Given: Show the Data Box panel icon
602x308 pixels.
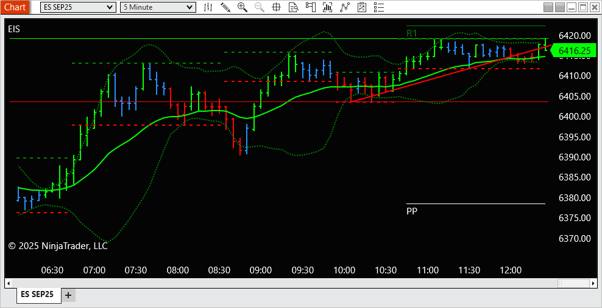Looking at the screenshot, I should (294, 7).
